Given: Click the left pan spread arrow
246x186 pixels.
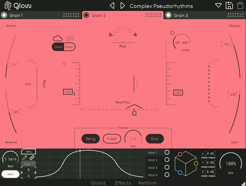Looking at the screenshot, I should (111, 35).
